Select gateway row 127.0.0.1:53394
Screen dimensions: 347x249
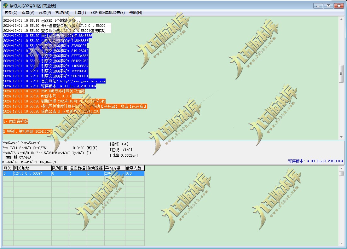(74, 173)
